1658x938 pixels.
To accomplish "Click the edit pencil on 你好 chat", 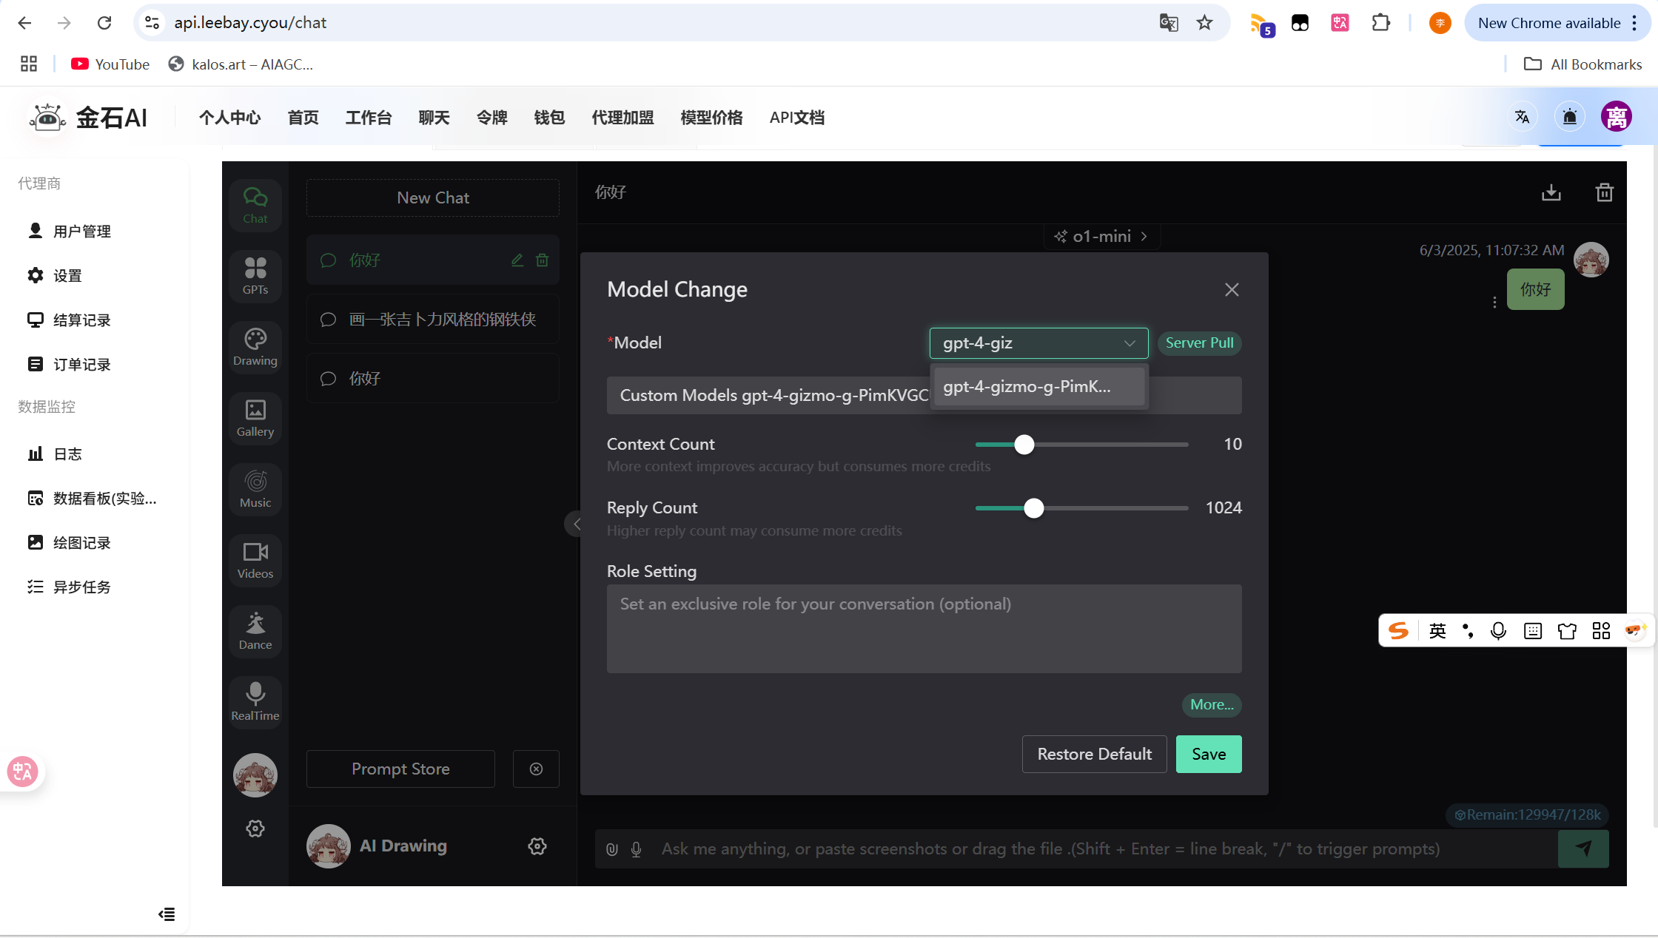I will point(517,260).
